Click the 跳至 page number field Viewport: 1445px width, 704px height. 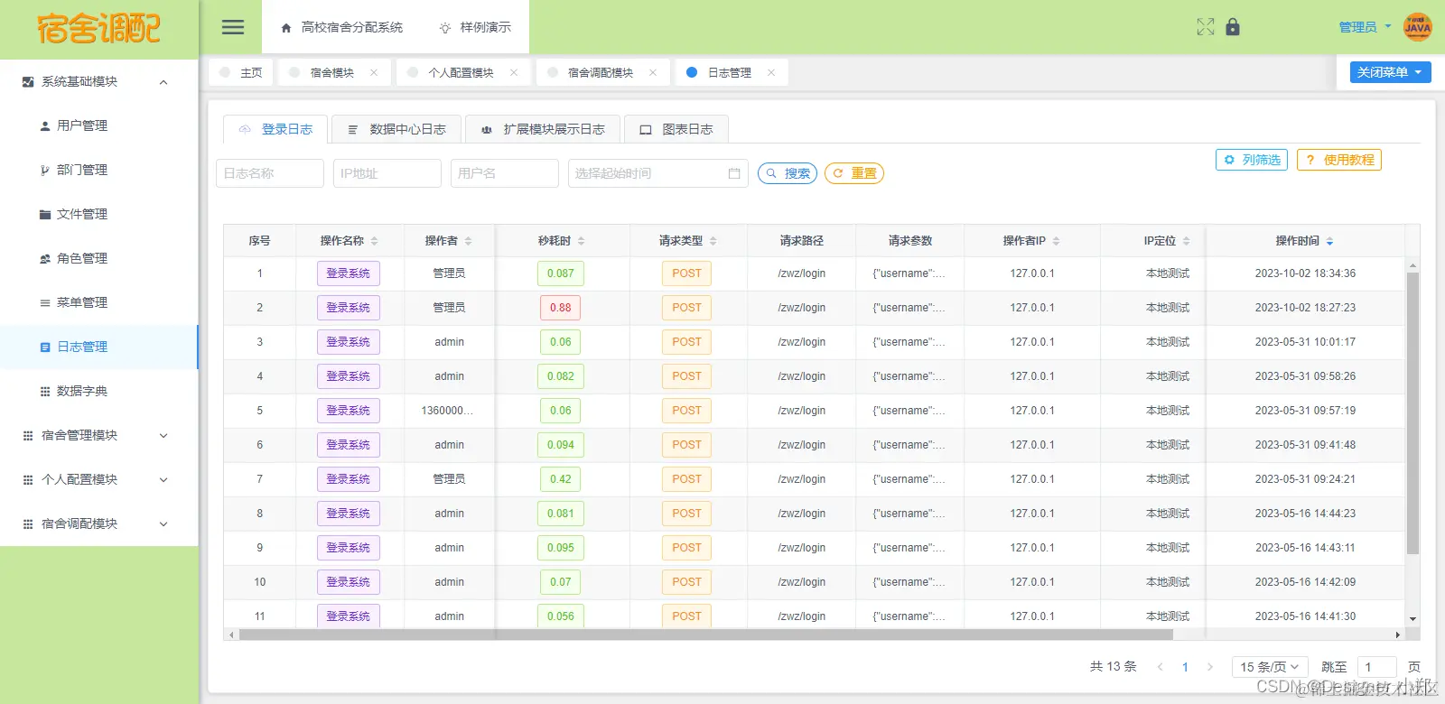[x=1377, y=667]
